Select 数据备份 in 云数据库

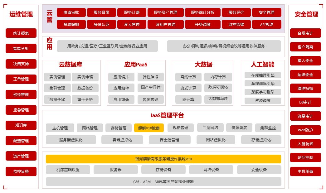(x=85, y=88)
